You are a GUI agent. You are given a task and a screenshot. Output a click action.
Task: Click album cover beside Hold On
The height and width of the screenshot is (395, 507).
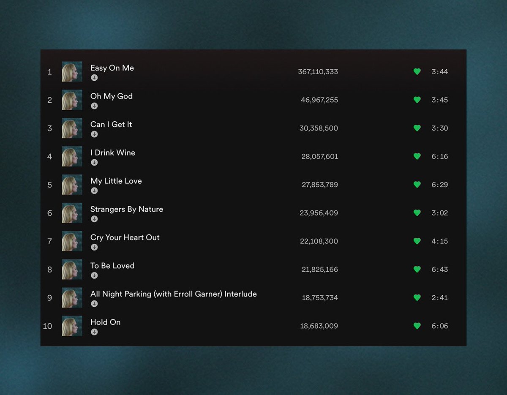pos(72,326)
